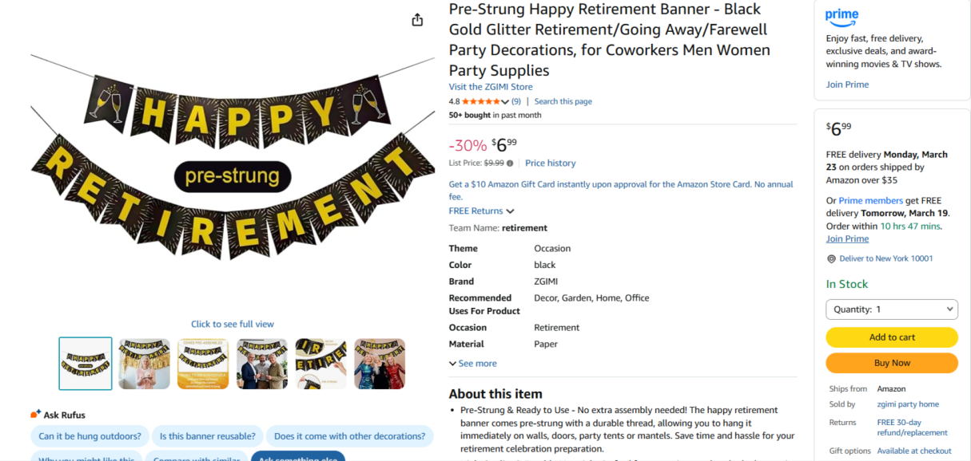Click the Rufus sparkle icon
This screenshot has height=461, width=971.
coord(35,414)
